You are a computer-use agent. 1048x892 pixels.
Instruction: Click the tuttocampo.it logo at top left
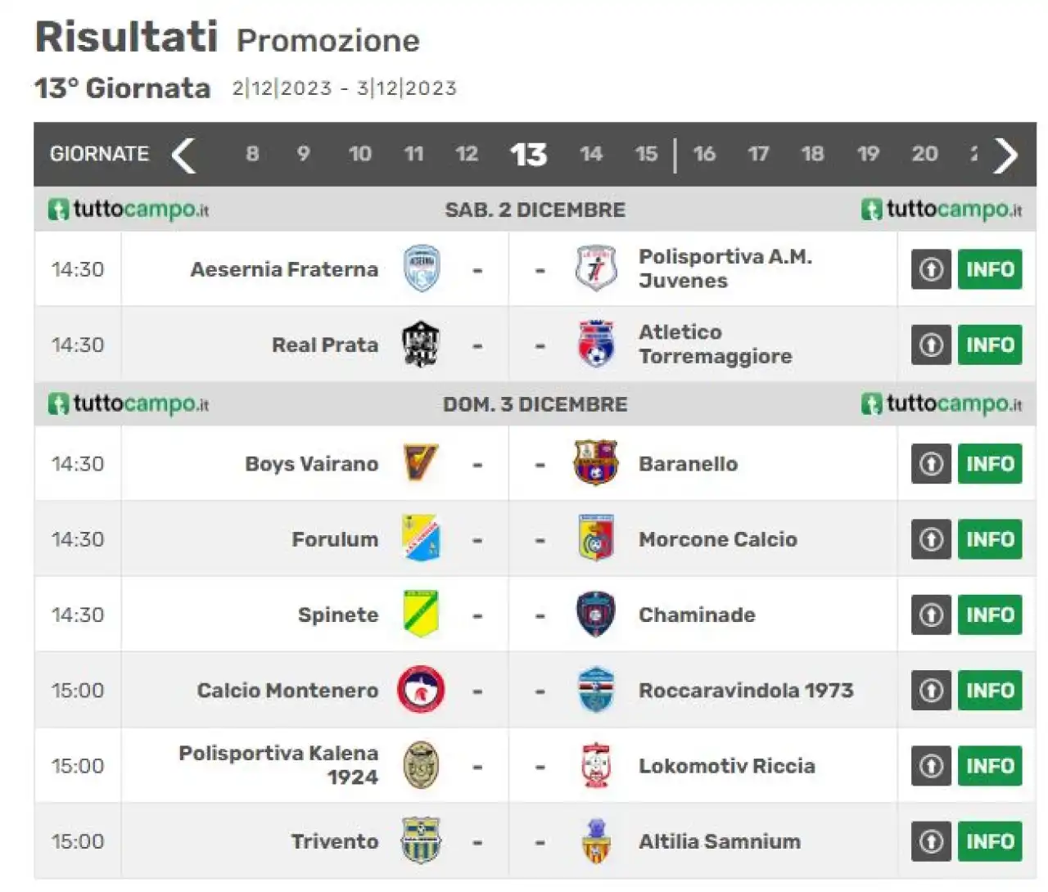pos(129,210)
